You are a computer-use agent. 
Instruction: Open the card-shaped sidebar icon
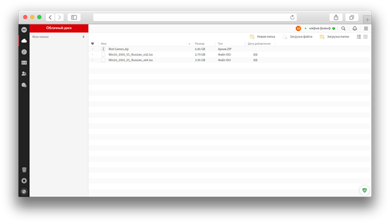click(x=24, y=63)
